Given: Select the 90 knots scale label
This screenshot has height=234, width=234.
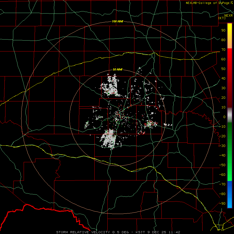Looking at the screenshot, I should click(223, 30).
